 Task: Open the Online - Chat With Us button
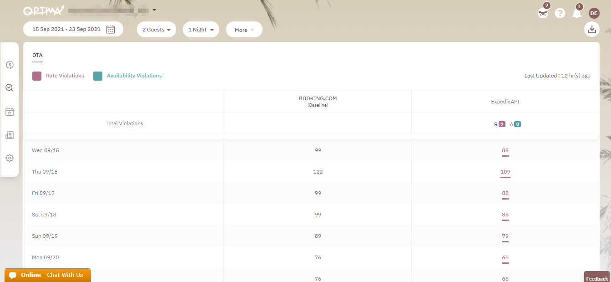tap(48, 275)
